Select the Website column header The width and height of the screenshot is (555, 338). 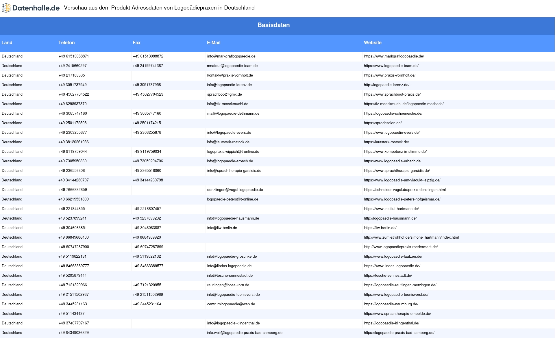coord(373,43)
